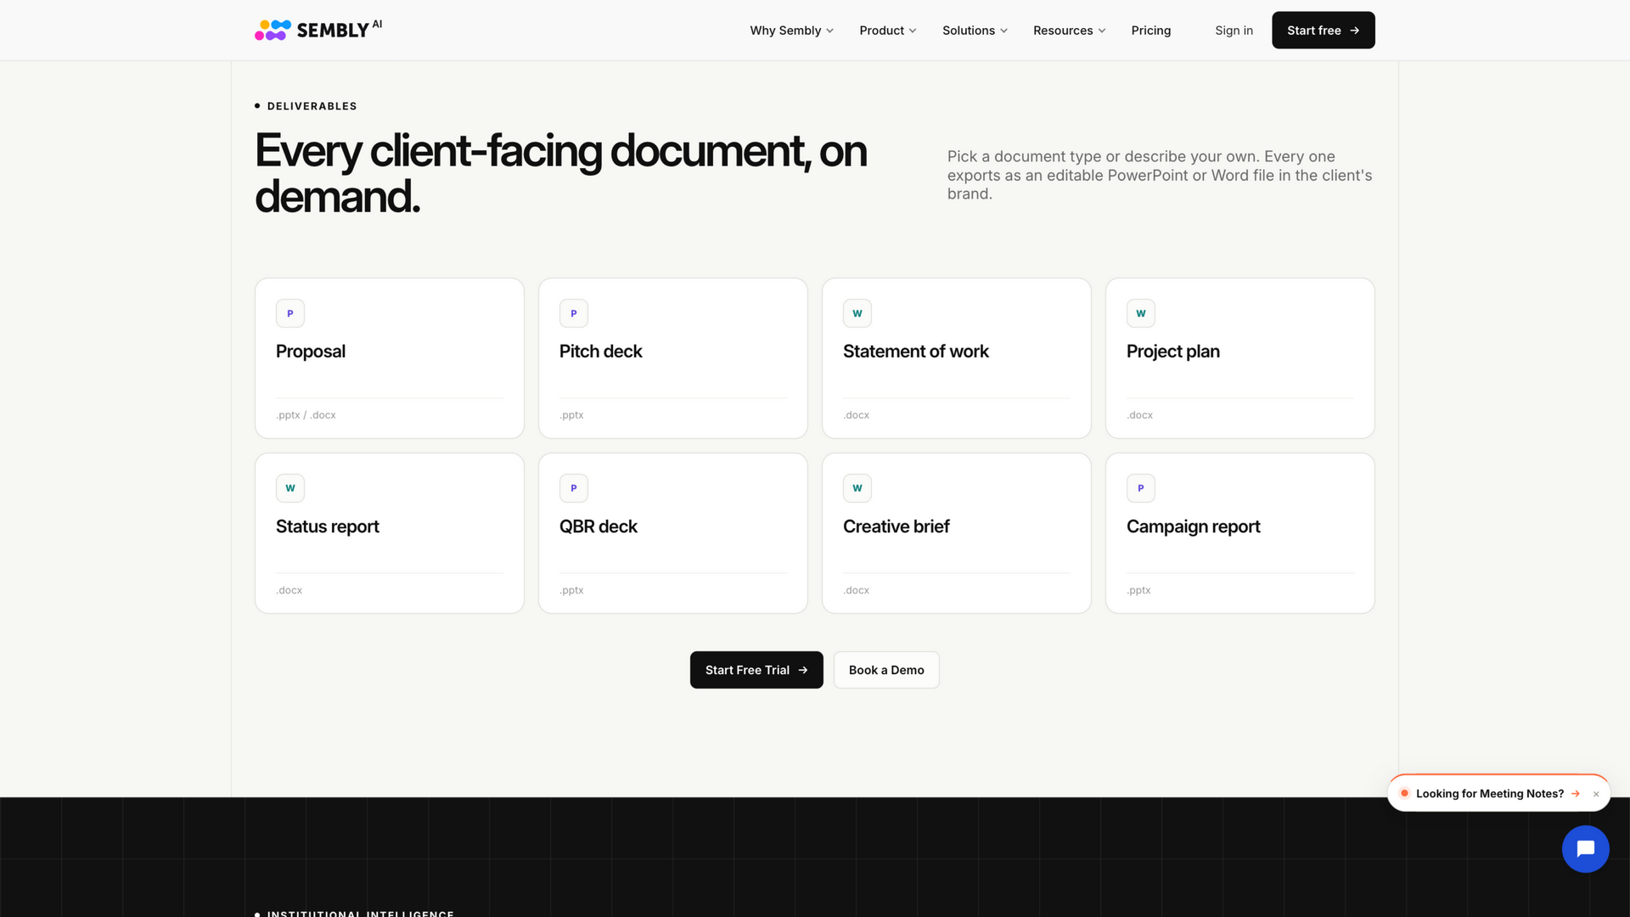Click the orange arrow in Meeting Notes popup
Screen dimensions: 1630x917
pyautogui.click(x=1576, y=794)
